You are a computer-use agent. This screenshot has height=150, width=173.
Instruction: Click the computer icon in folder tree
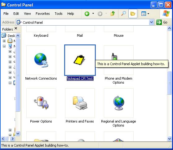pos(10,46)
